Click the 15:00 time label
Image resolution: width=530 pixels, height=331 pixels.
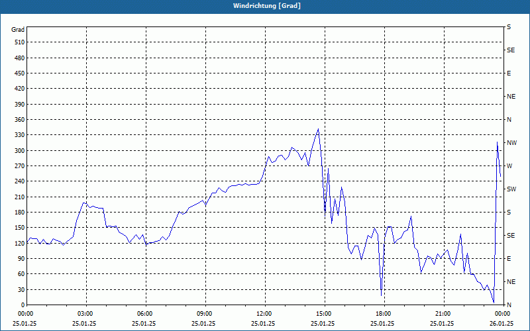pos(324,314)
